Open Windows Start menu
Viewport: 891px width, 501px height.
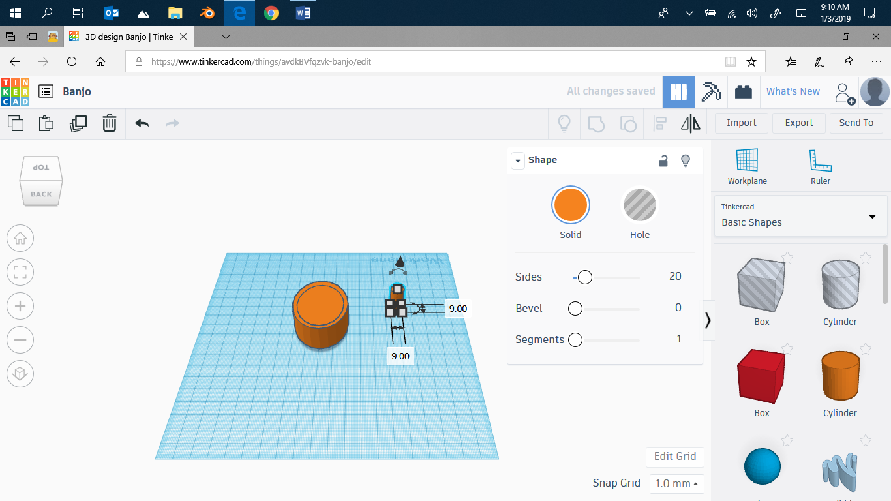(x=15, y=13)
